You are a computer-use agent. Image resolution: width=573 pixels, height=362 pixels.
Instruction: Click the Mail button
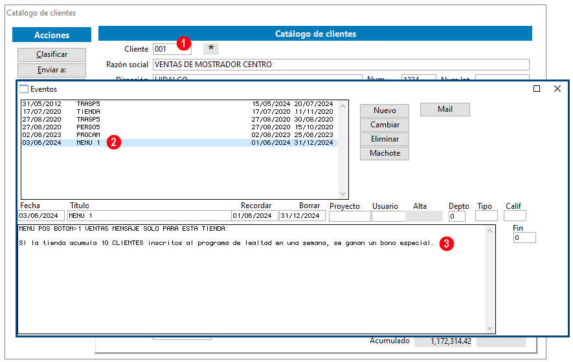click(x=445, y=109)
